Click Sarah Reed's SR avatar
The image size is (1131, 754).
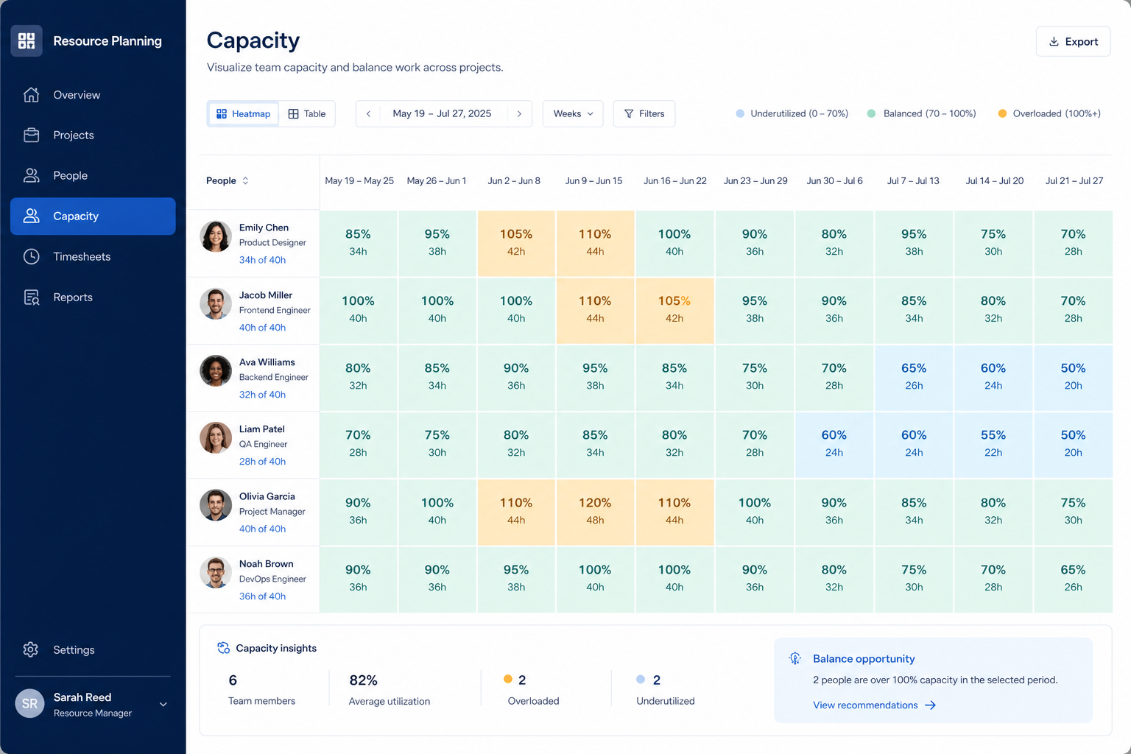(x=29, y=704)
